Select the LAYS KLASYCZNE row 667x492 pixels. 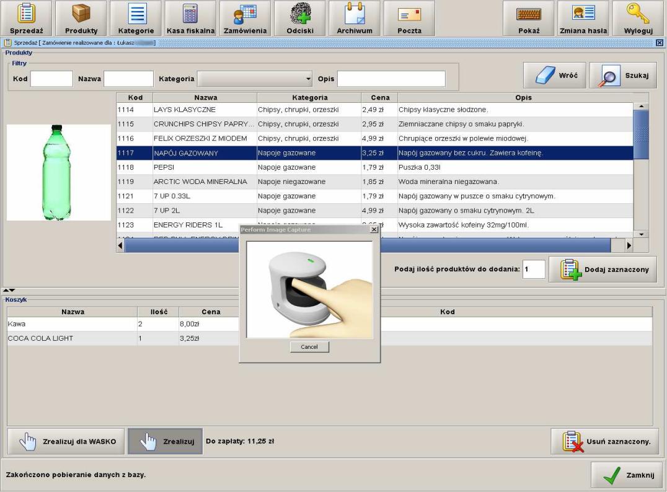tap(375, 110)
